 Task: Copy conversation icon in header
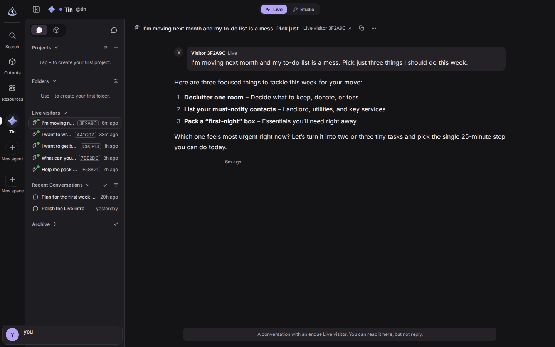tap(362, 28)
